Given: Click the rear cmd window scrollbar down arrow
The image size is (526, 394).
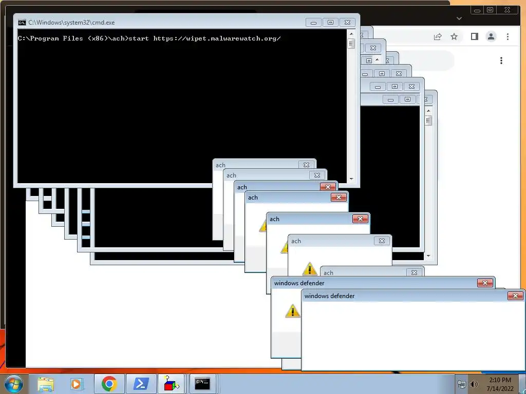Looking at the screenshot, I should pyautogui.click(x=428, y=255).
